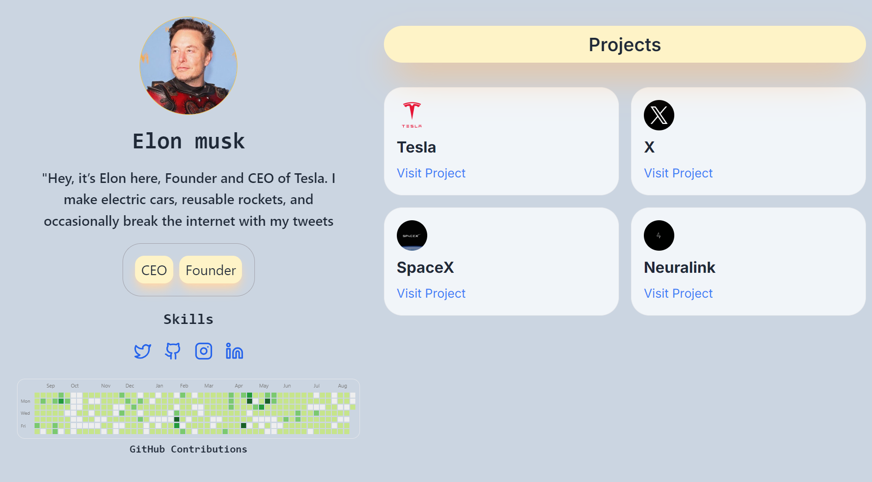Open the Instagram profile icon
The width and height of the screenshot is (872, 482).
click(x=204, y=351)
